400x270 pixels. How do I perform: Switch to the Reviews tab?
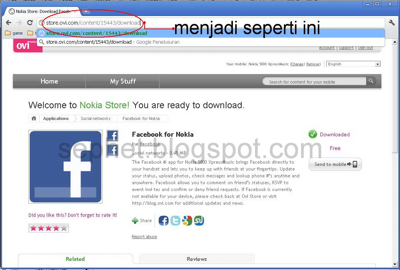197,259
